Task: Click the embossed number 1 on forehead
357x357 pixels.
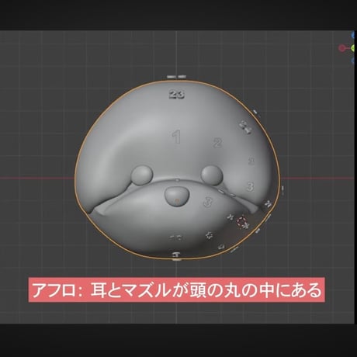Action: click(x=177, y=137)
